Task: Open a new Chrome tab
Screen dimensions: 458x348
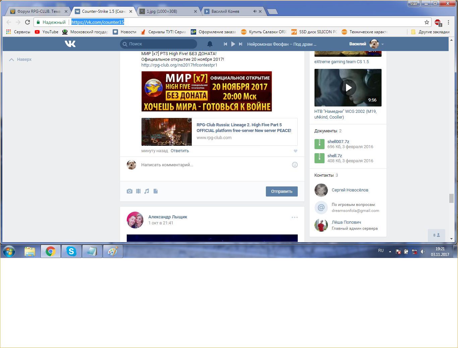Action: coord(273,12)
